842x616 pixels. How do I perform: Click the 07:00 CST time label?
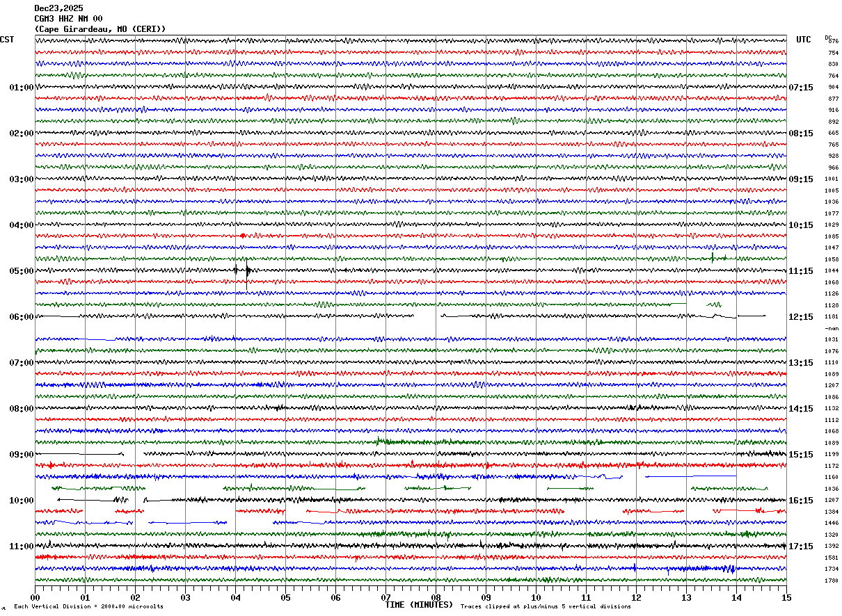pyautogui.click(x=21, y=363)
